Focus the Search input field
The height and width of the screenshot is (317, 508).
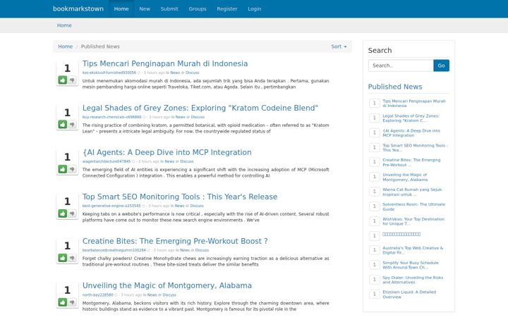coord(401,66)
